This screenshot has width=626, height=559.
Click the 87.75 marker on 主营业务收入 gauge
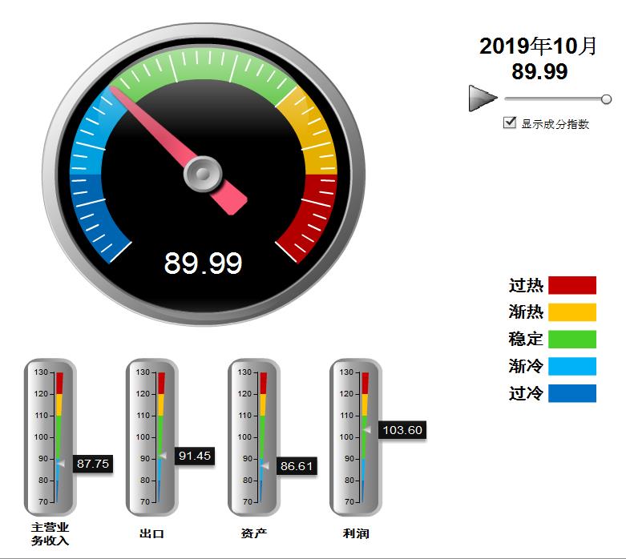(x=93, y=463)
